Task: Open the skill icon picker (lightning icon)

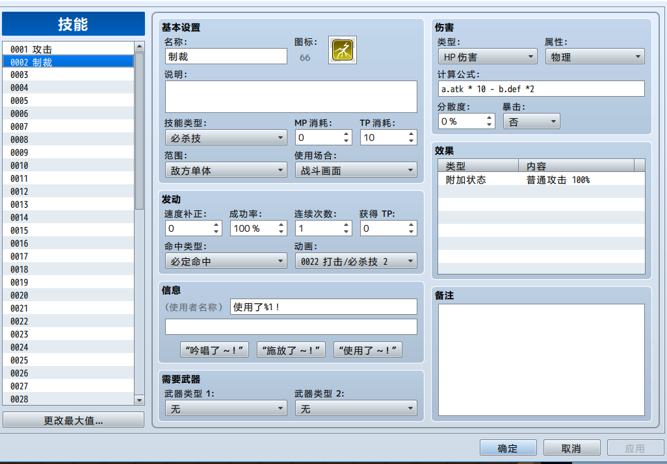Action: click(343, 50)
